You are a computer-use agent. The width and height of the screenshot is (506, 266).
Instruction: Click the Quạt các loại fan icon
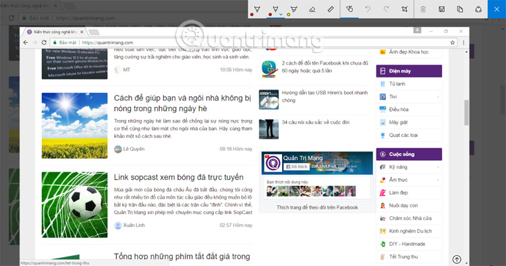point(383,135)
